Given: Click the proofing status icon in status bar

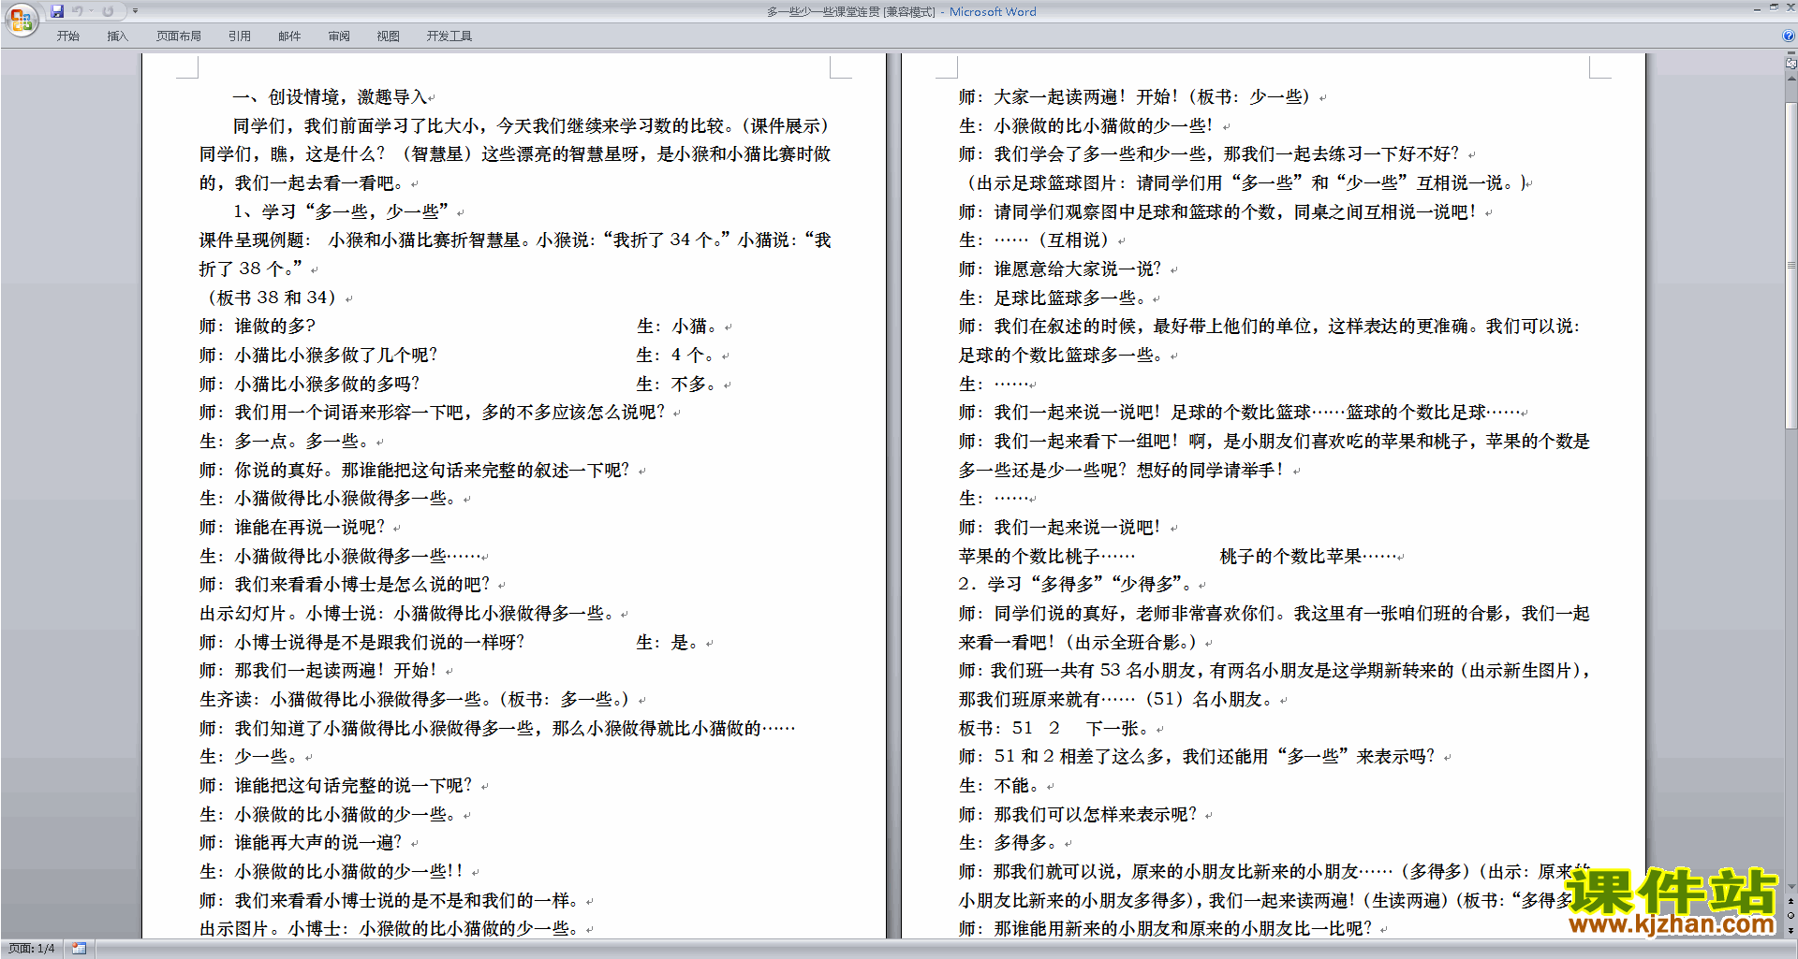Looking at the screenshot, I should [79, 949].
